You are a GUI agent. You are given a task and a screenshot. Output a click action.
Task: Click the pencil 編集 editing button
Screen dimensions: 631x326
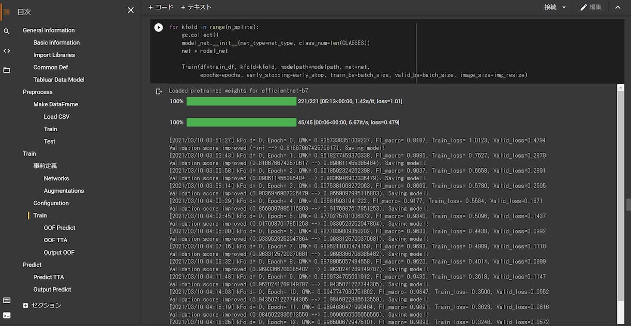click(591, 7)
